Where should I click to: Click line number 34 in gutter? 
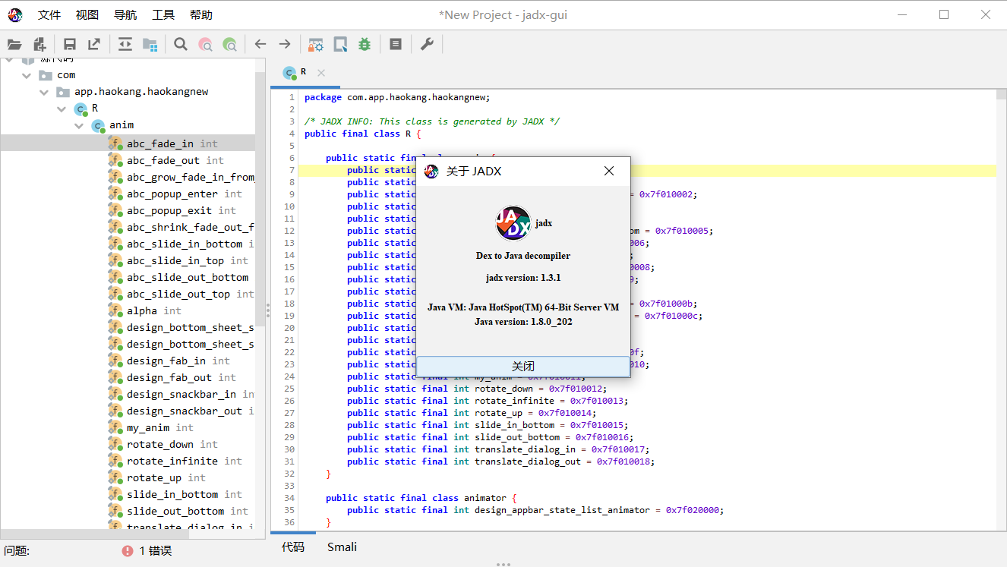(x=289, y=498)
